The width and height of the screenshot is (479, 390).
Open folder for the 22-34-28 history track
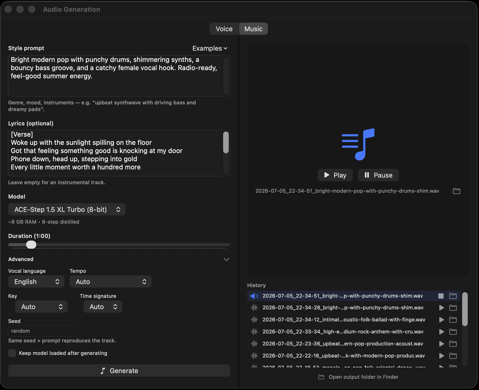tap(453, 308)
